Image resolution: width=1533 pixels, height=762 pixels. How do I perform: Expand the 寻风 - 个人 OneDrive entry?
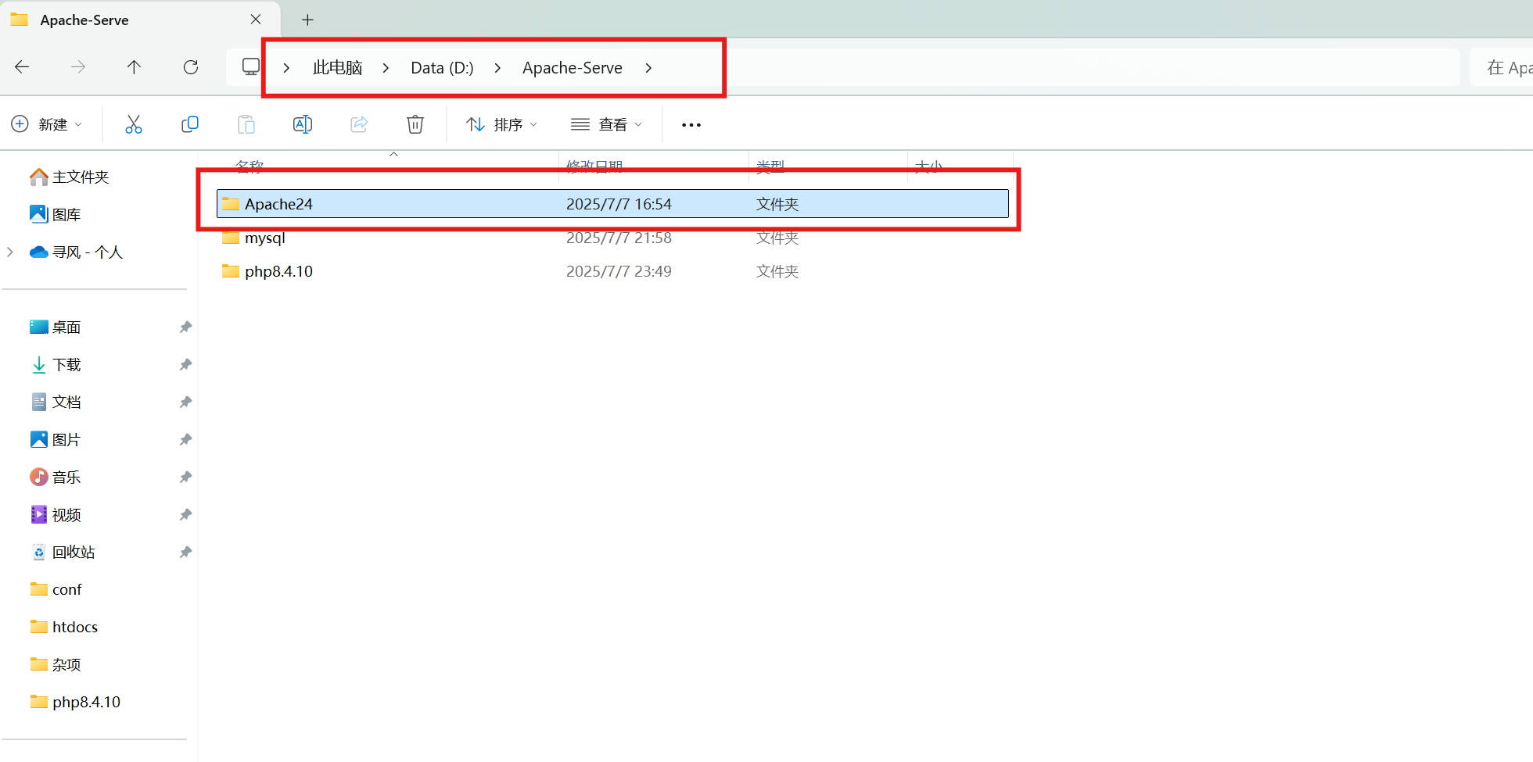[x=10, y=252]
